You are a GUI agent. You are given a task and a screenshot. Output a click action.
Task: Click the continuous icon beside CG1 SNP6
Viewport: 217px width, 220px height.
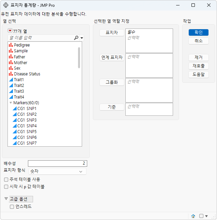click(x=15, y=137)
